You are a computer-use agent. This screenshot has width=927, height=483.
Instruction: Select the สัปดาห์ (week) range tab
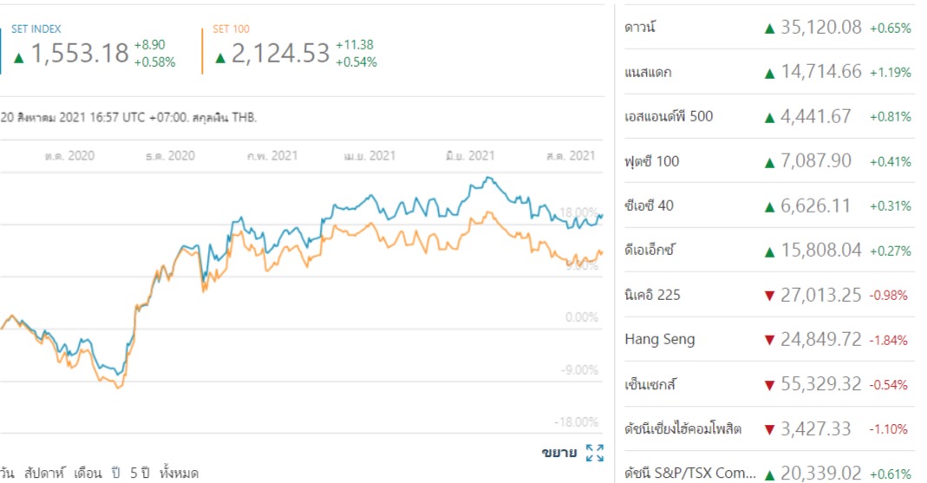[x=49, y=473]
